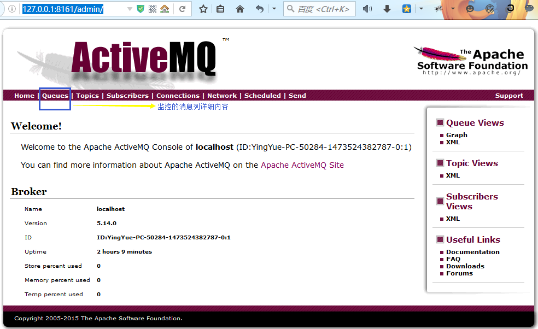Screen dimensions: 538x329
Task: Open the Home menu item
Action: pos(25,96)
